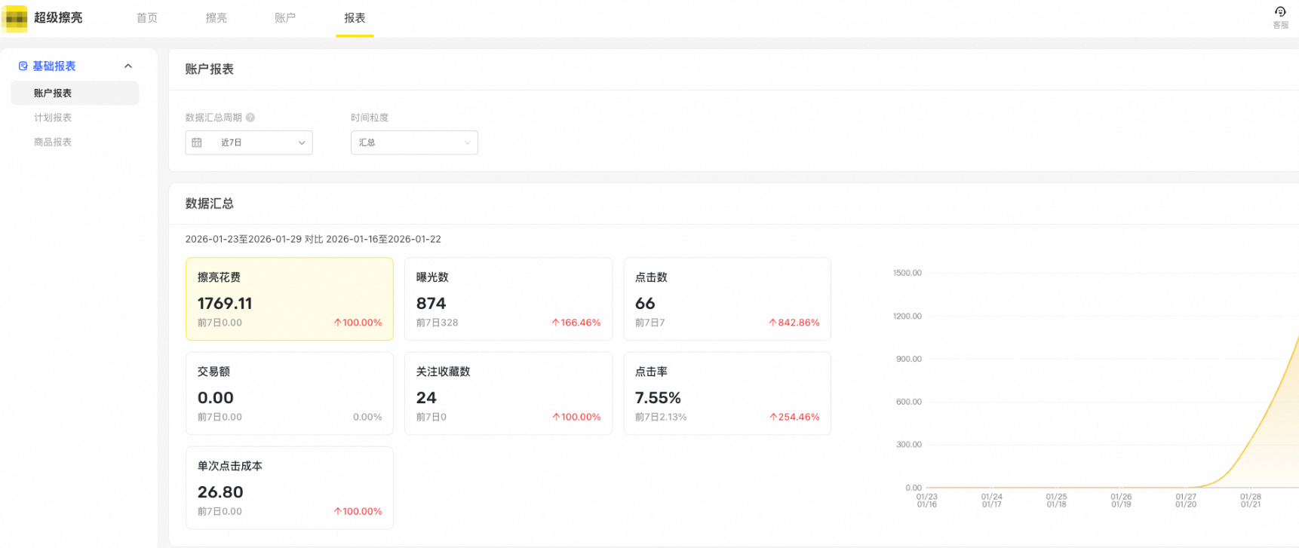1299x548 pixels.
Task: Click the 超级擦亮 logo icon
Action: (15, 18)
